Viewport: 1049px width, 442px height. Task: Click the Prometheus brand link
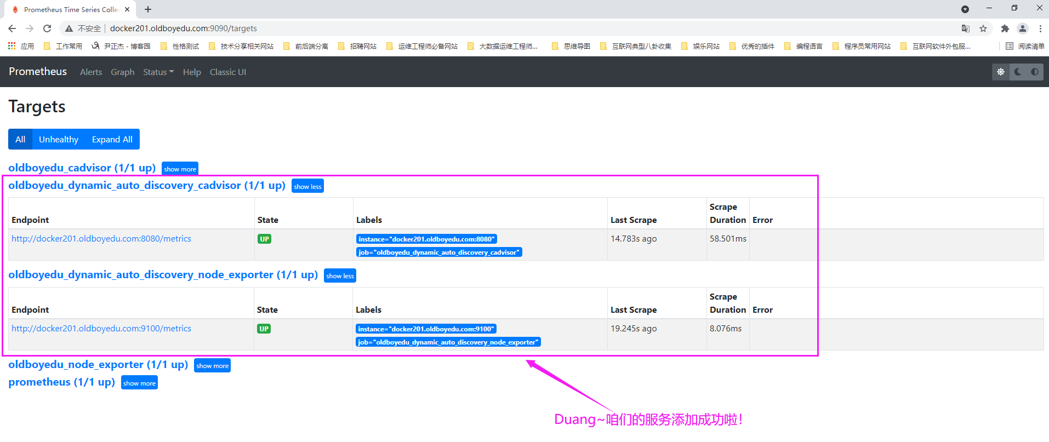[x=38, y=71]
